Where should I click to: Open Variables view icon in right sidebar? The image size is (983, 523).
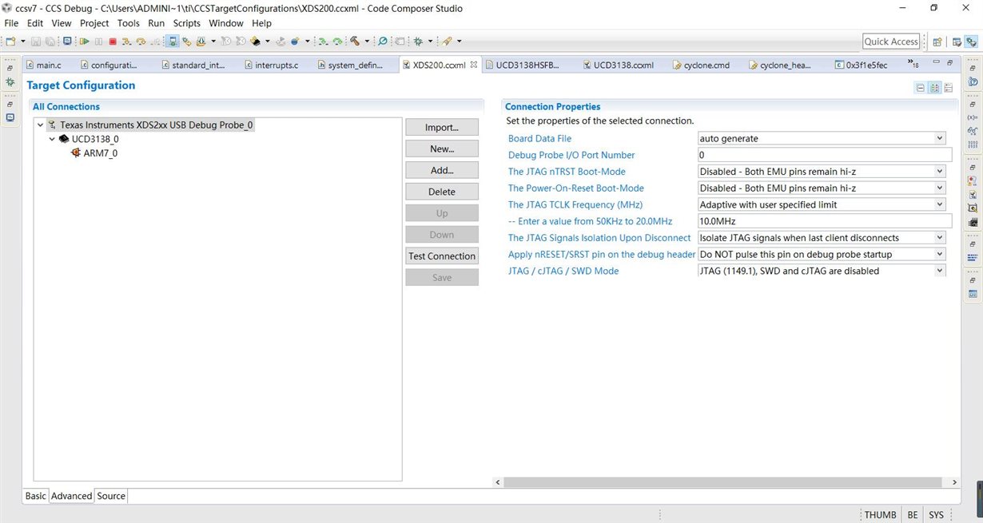973,116
